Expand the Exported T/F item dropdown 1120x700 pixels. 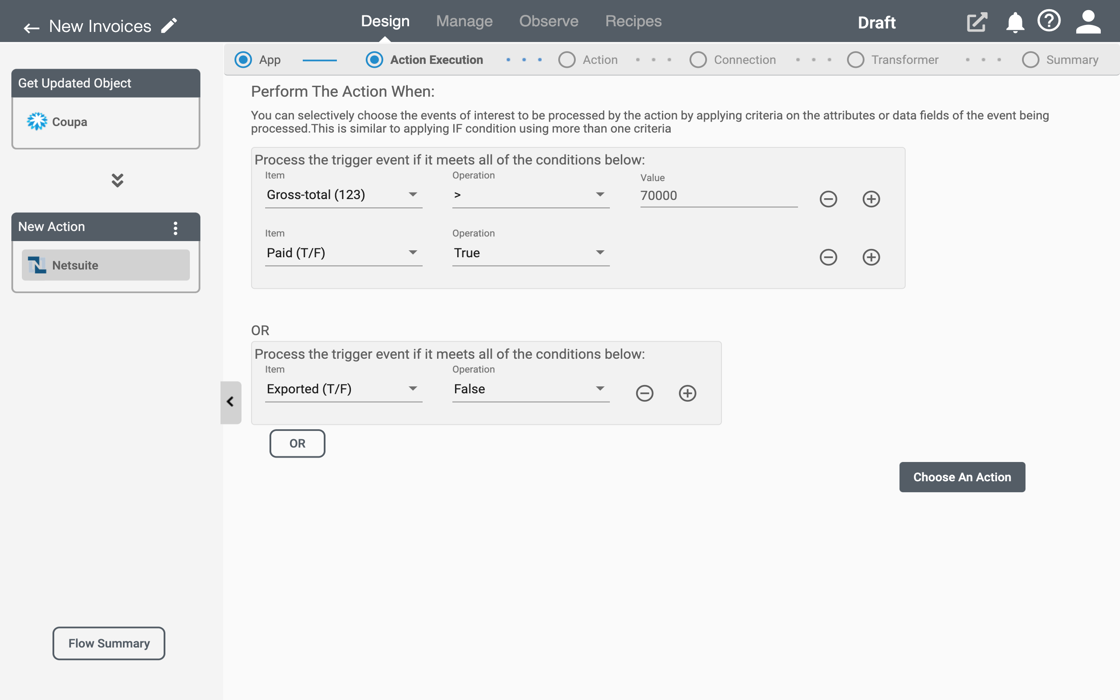412,388
